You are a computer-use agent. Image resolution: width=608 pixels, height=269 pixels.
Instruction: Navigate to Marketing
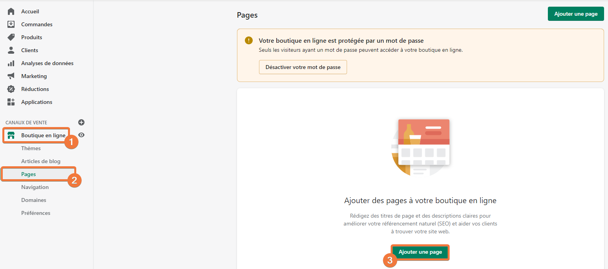[x=34, y=76]
